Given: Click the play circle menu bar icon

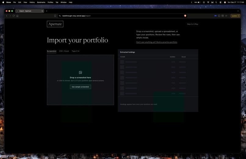Looking at the screenshot, I should point(204,2).
